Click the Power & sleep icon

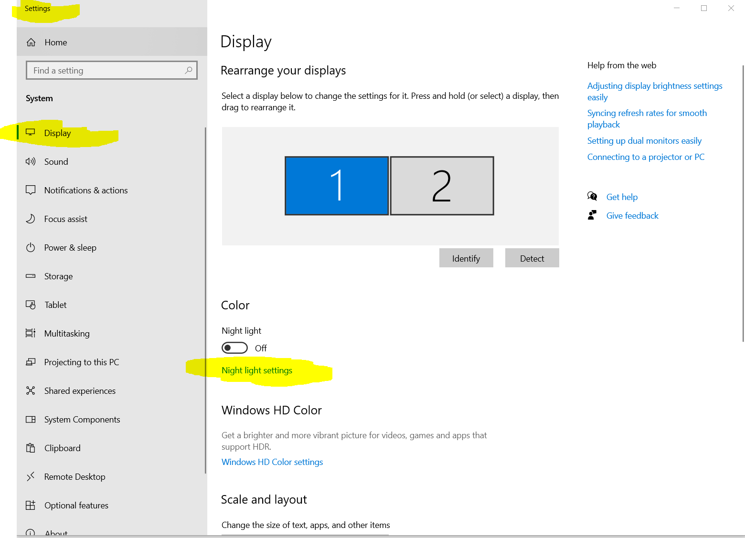coord(31,247)
